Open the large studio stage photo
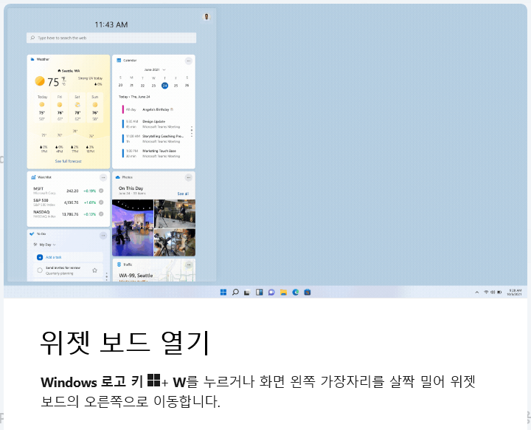Viewport: 531px width, 430px height. click(133, 228)
